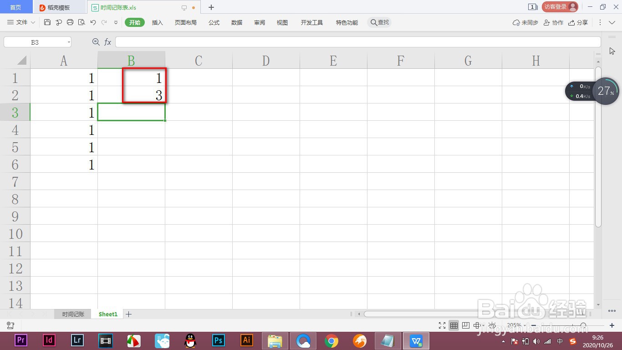
Task: Add a new sheet with plus button
Action: pyautogui.click(x=129, y=314)
